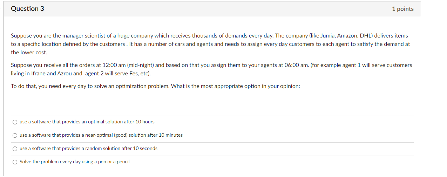This screenshot has height=177, width=447.
Task: Click the '1 points' label
Action: click(x=402, y=9)
